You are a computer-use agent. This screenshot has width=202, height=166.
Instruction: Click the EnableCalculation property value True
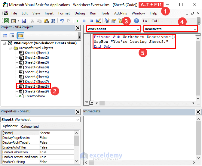click(57, 152)
